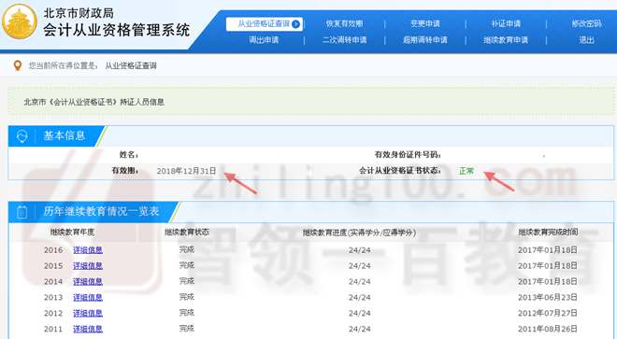Click the Beijing Finance Bureau golden logo
Screen dimensions: 617x339
tap(20, 21)
